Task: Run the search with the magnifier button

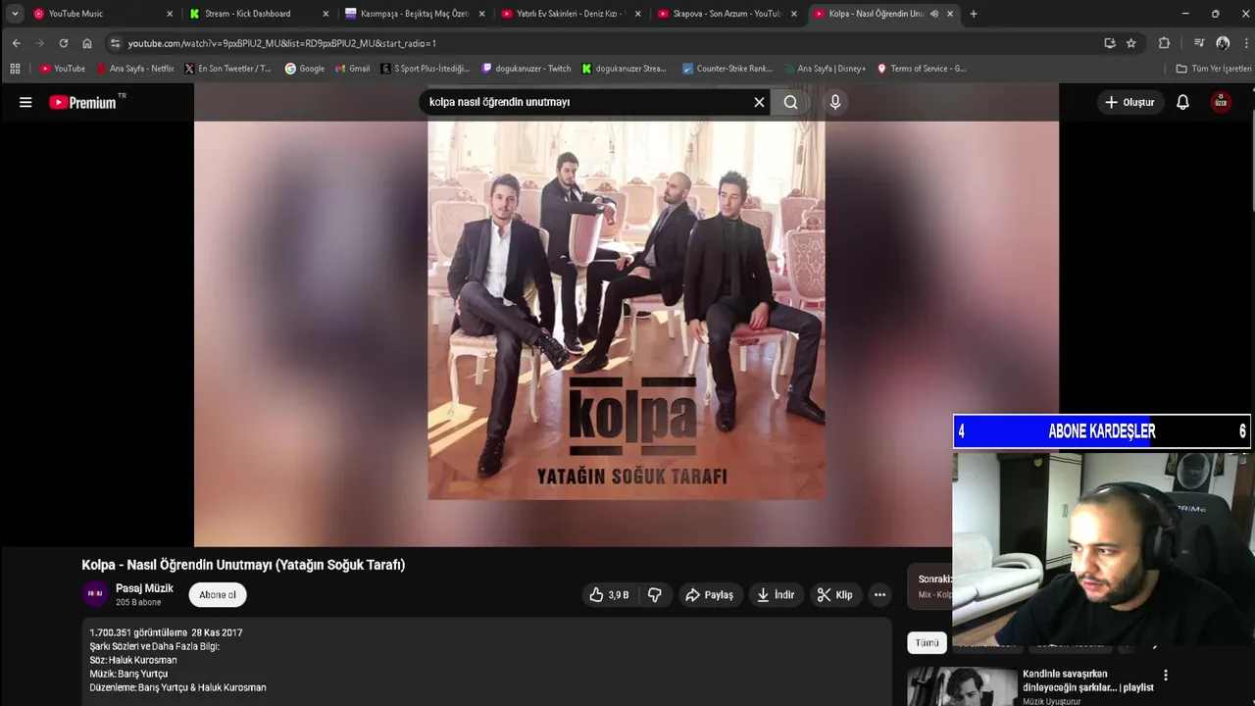Action: [791, 102]
